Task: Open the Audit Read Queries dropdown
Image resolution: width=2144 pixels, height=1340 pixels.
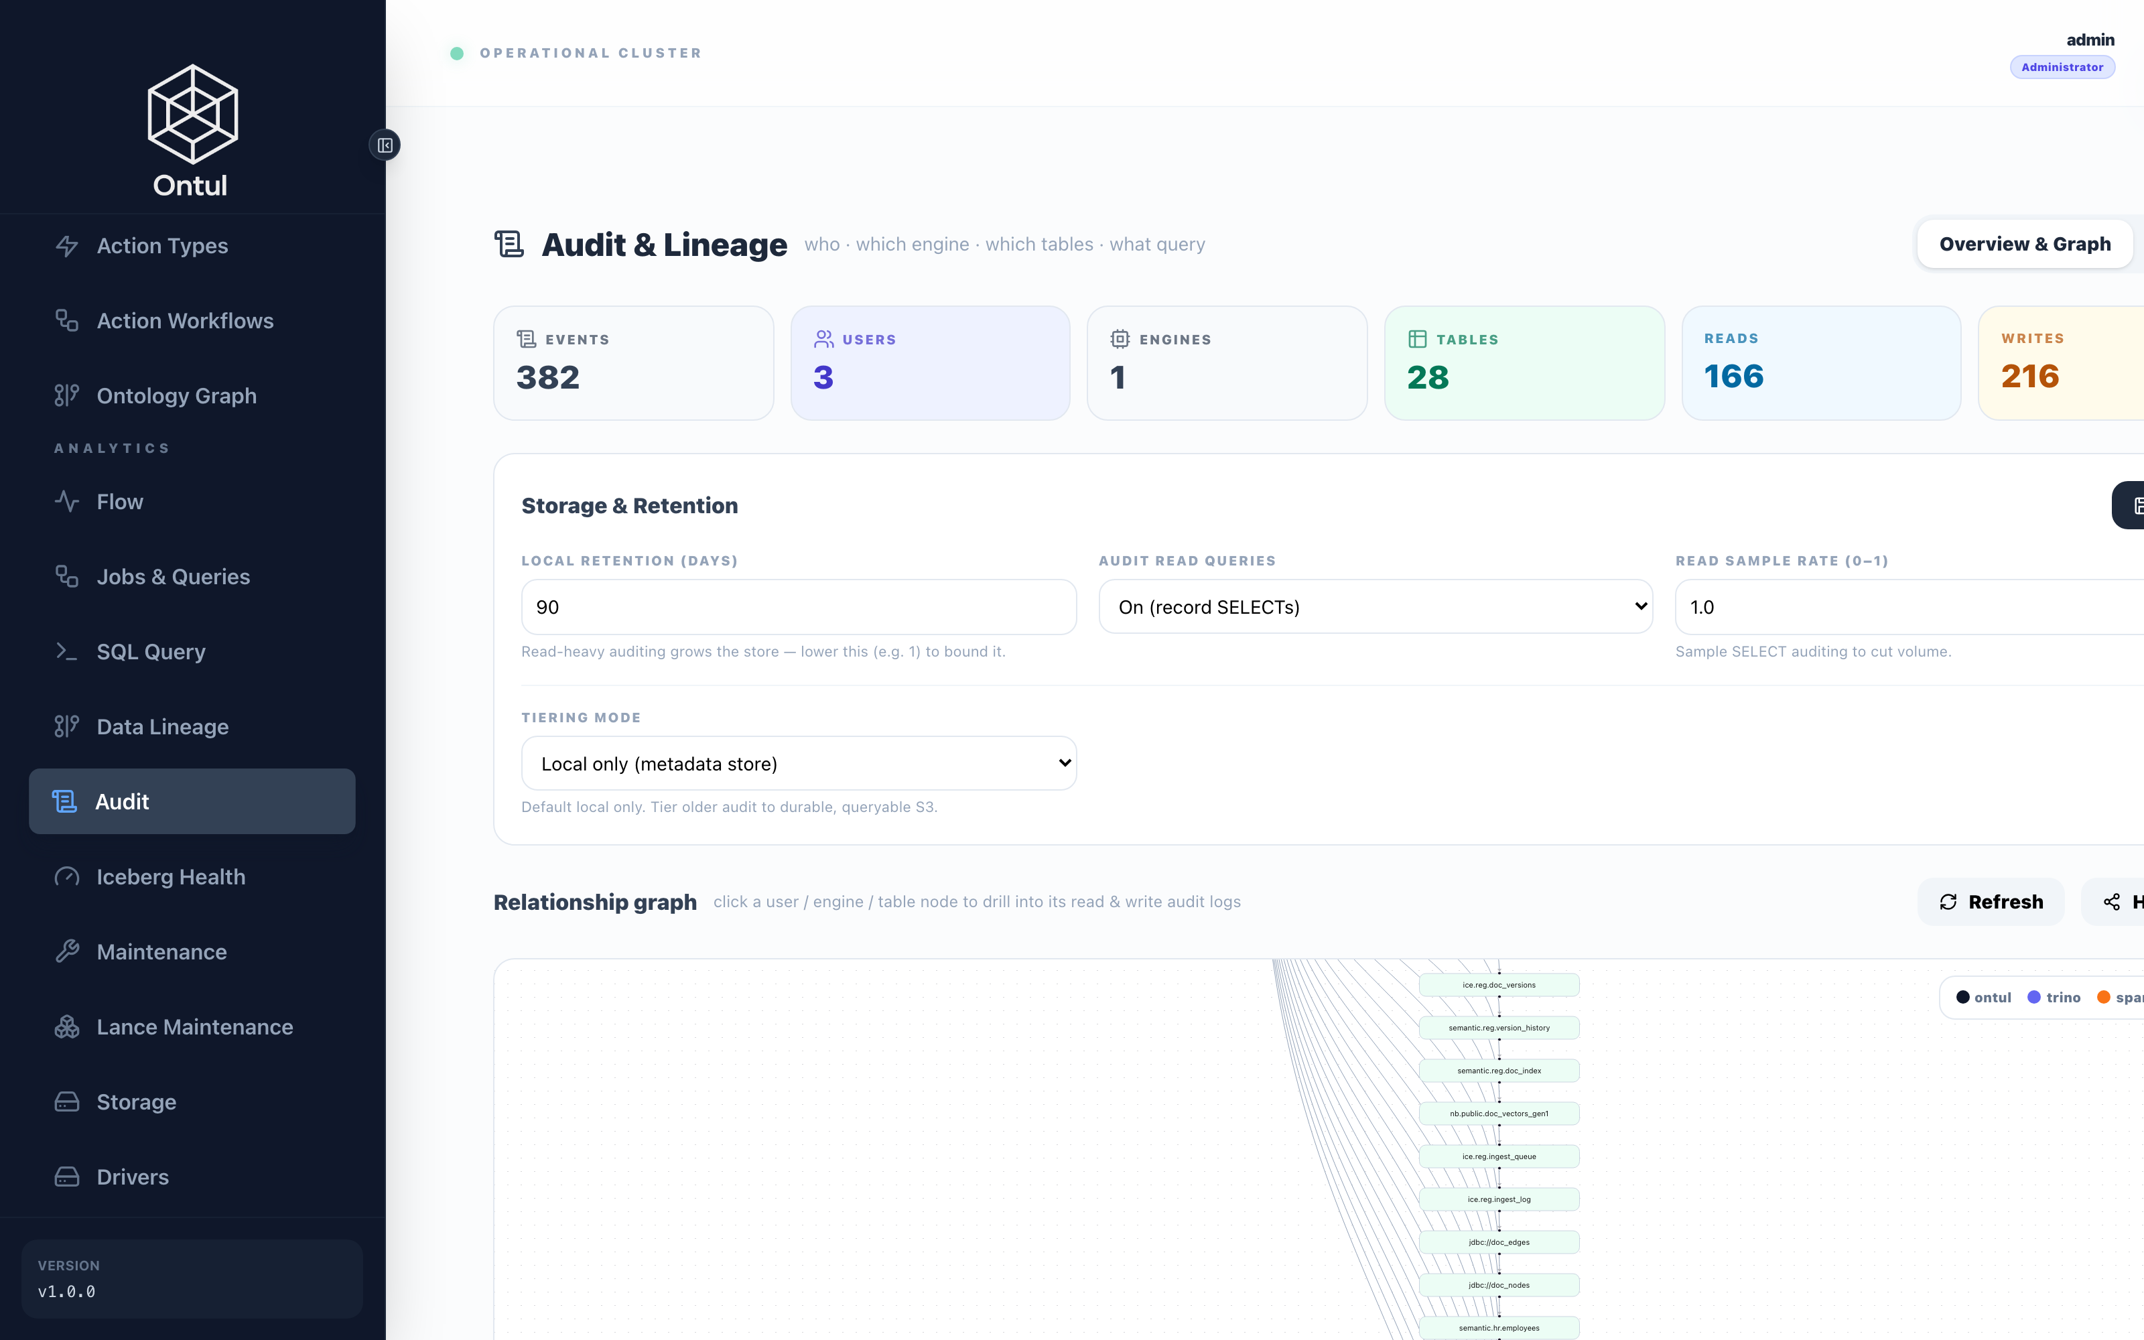Action: 1376,607
